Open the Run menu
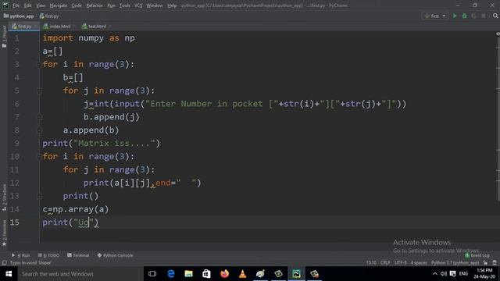The image size is (500, 281). click(111, 5)
